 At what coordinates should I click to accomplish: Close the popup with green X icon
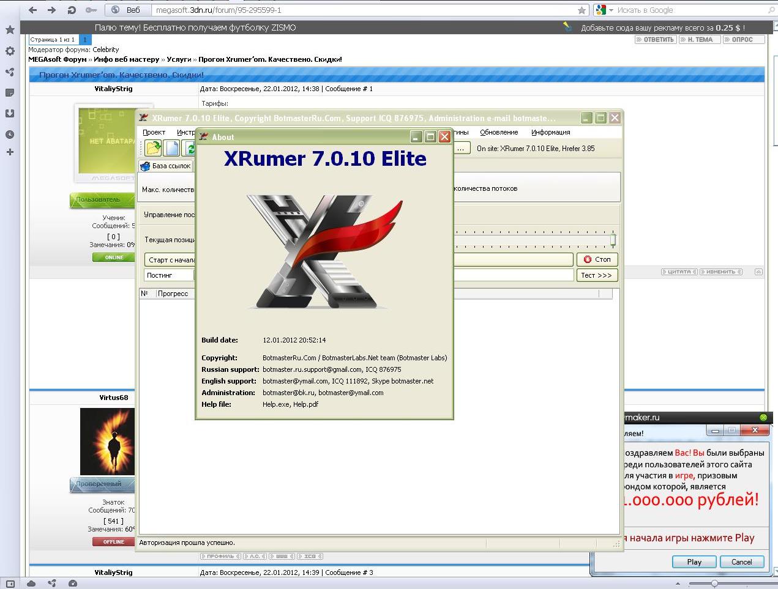763,417
